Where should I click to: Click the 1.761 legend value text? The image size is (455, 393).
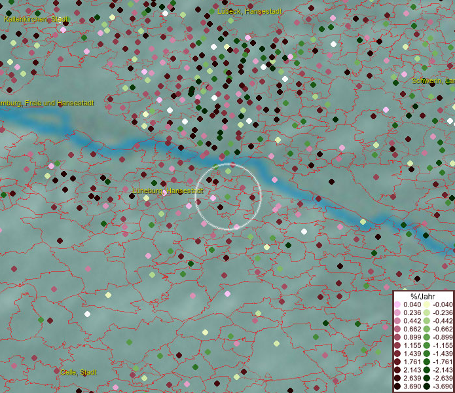coord(412,362)
